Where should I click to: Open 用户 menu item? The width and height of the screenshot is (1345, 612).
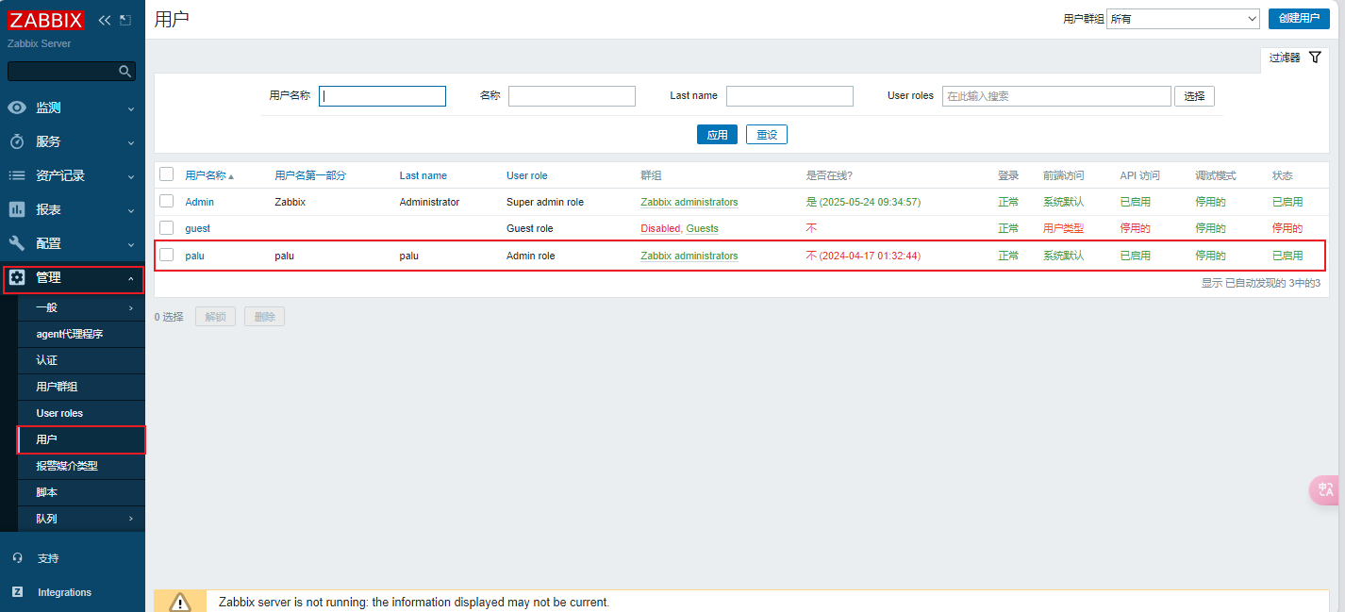[81, 439]
